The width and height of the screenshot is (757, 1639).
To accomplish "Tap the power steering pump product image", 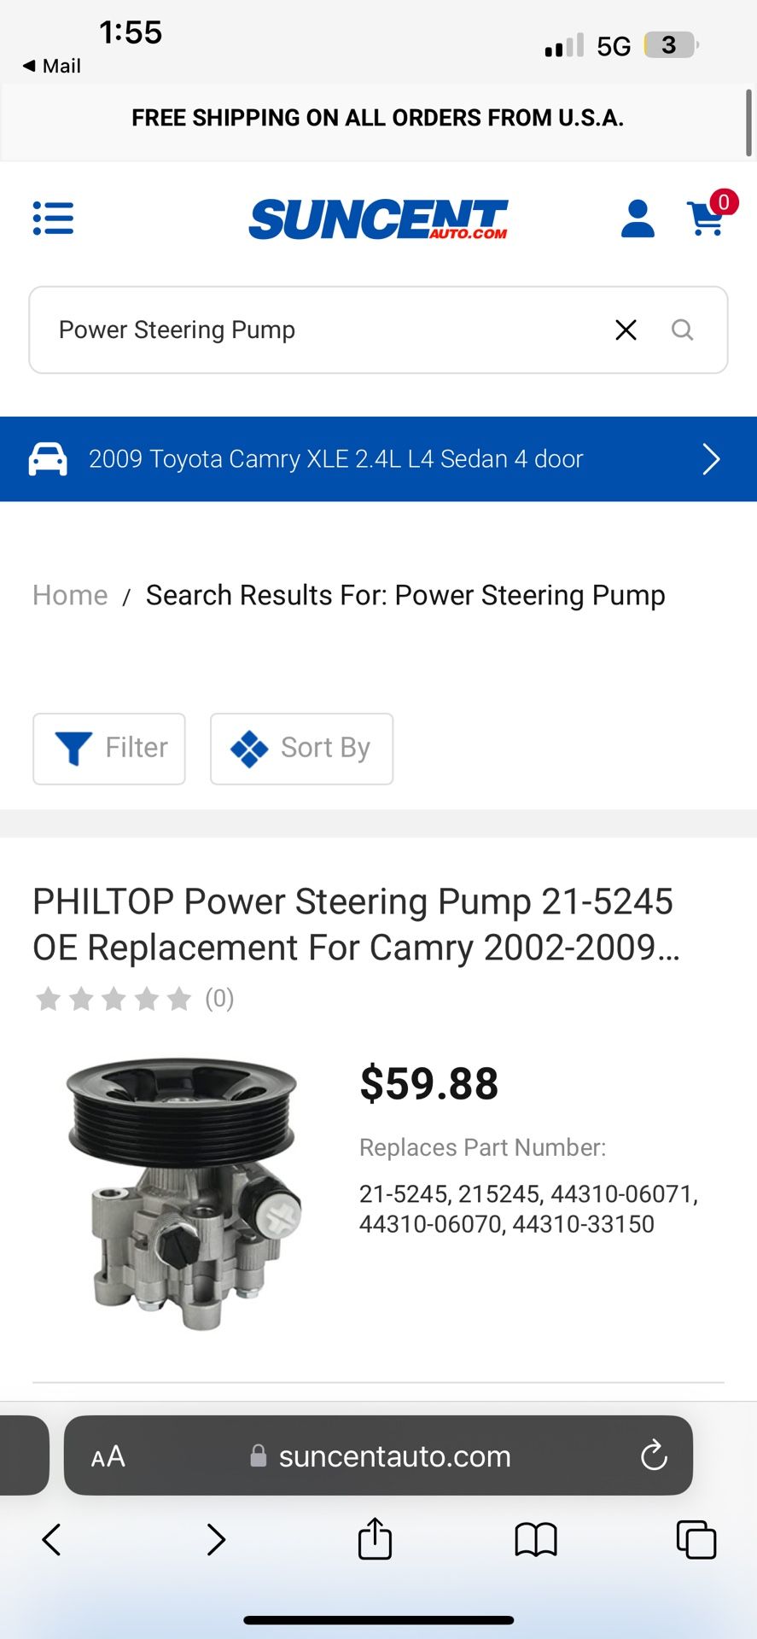I will tap(183, 1193).
